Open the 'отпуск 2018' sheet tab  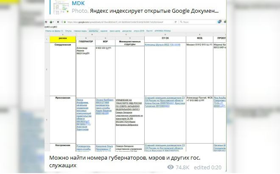(x=139, y=31)
